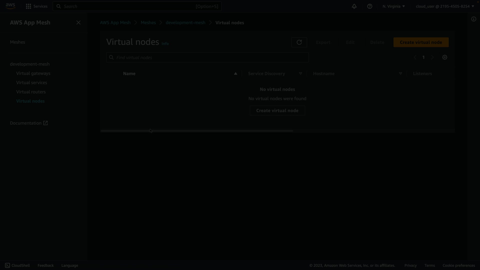This screenshot has height=270, width=480.
Task: Go to Virtual gateways in sidebar
Action: (x=33, y=73)
